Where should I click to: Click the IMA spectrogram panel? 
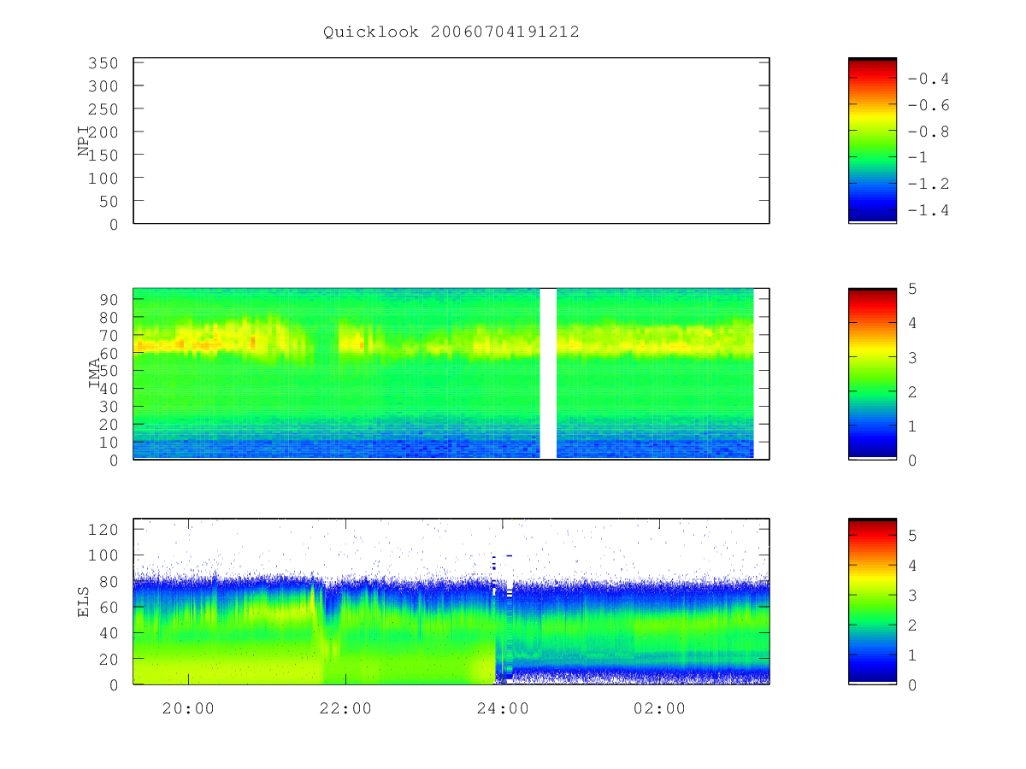point(451,373)
